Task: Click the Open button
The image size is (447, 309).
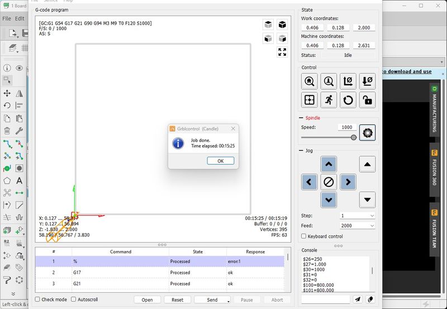Action: [x=147, y=300]
